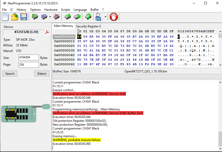The width and height of the screenshot is (222, 152).
Task: Detect IC with question mark chip icon
Action: 88,17
